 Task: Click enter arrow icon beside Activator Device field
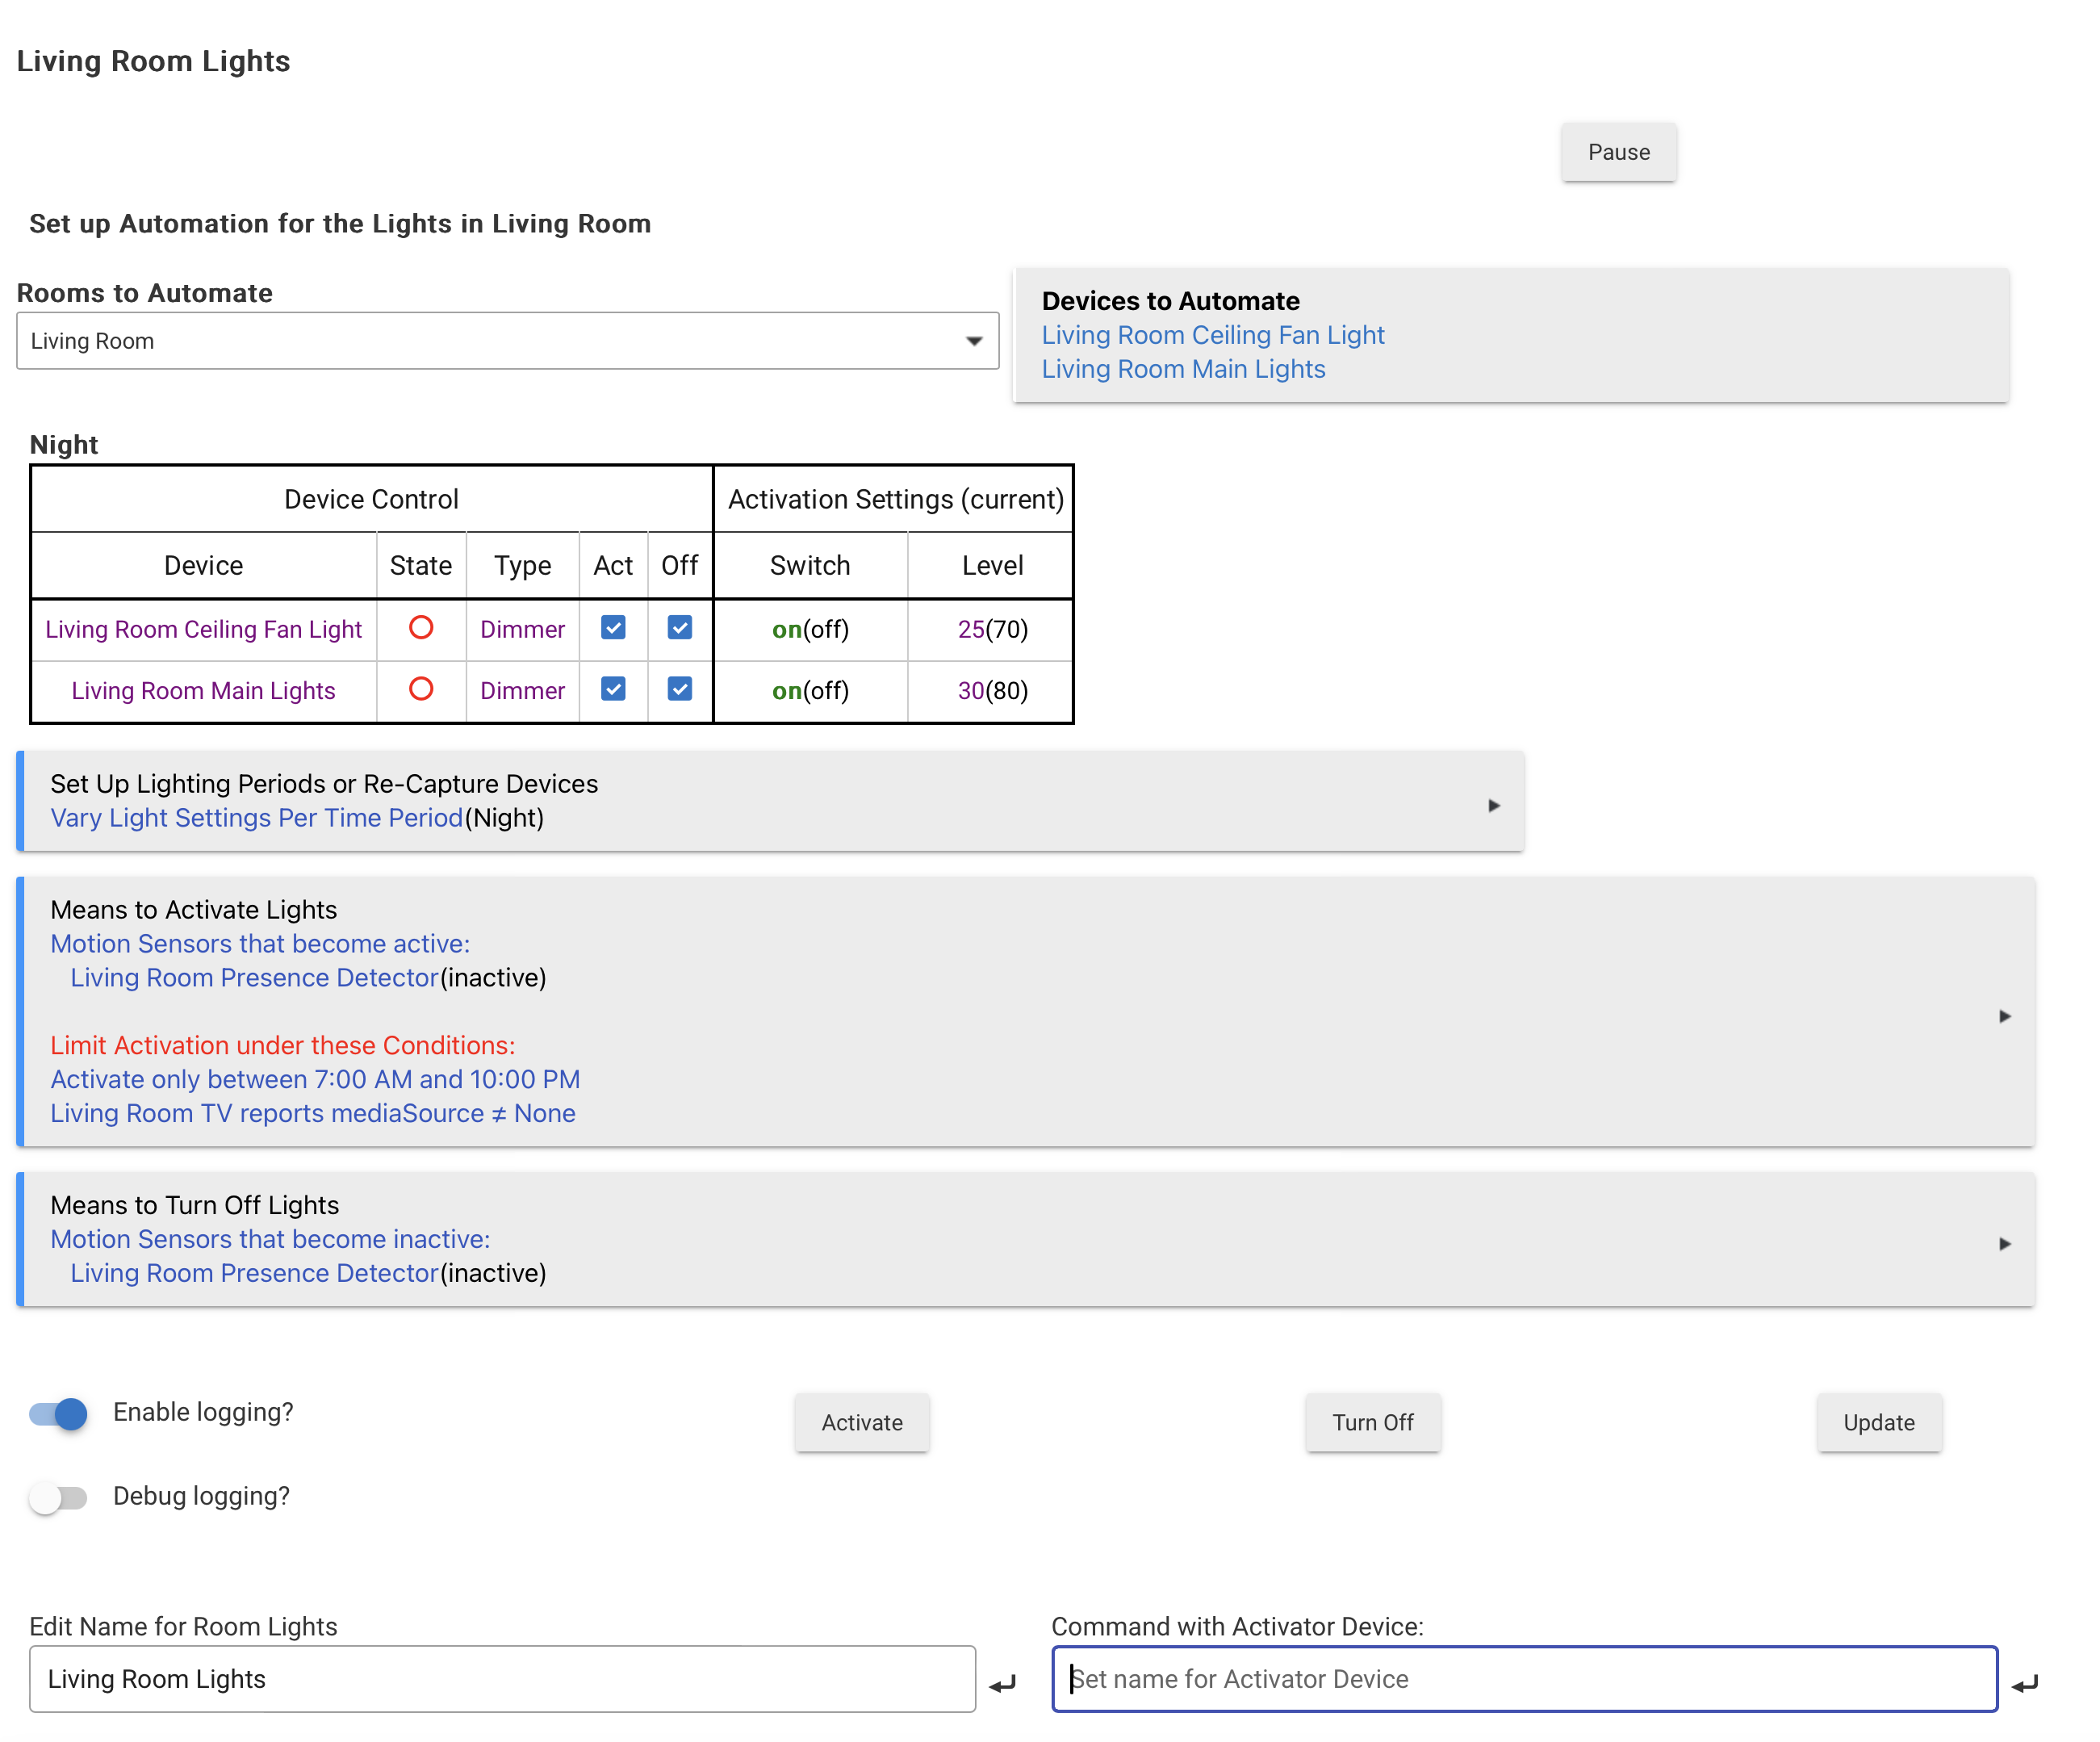point(2024,1684)
